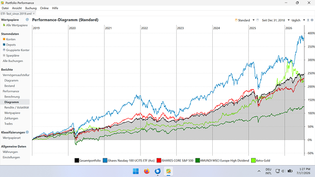The width and height of the screenshot is (315, 177).
Task: Click the plus icon next to Wertpapiere
Action: click(x=27, y=20)
